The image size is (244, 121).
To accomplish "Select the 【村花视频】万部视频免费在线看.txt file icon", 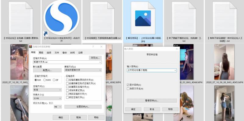I will pyautogui.click(x=102, y=18).
